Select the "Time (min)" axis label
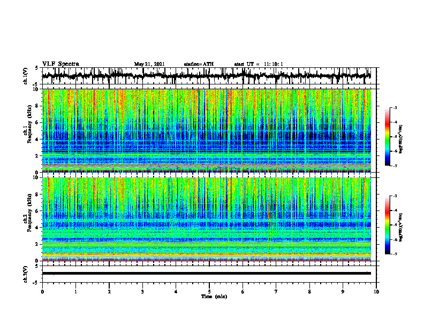 click(214, 297)
